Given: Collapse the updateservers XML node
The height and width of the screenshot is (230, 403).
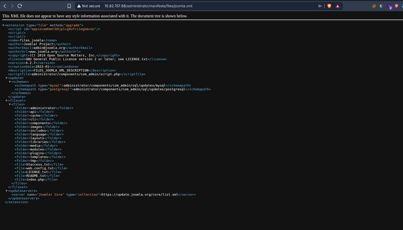Looking at the screenshot, I should coord(7,191).
